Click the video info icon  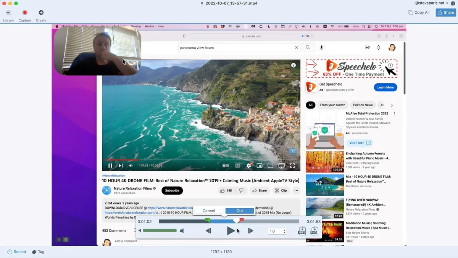(x=294, y=65)
